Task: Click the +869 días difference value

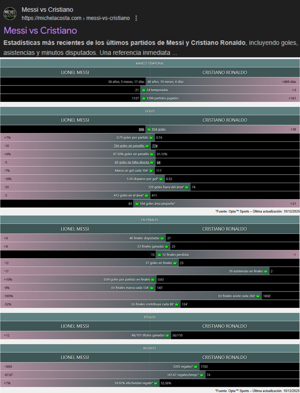Action: click(289, 82)
